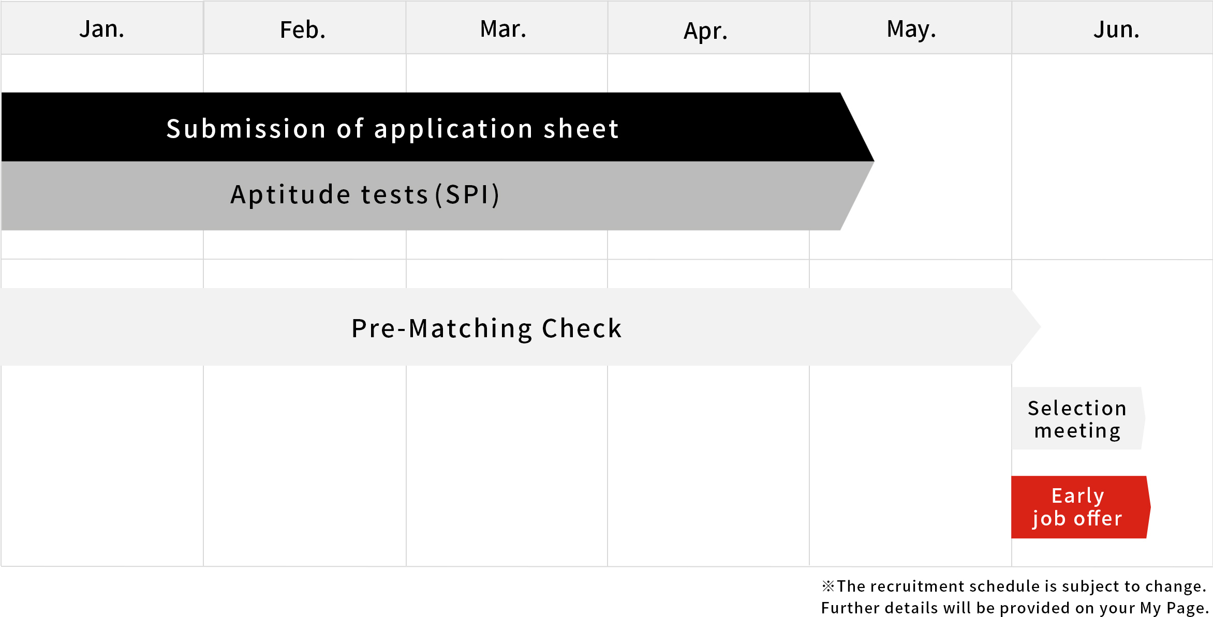This screenshot has height=617, width=1213.
Task: Click the red Early job offer box
Action: coord(1078,507)
